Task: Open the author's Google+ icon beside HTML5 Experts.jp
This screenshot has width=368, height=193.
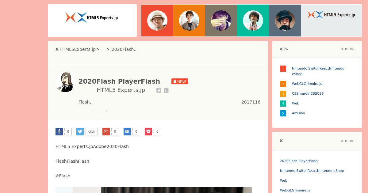Action: click(166, 90)
